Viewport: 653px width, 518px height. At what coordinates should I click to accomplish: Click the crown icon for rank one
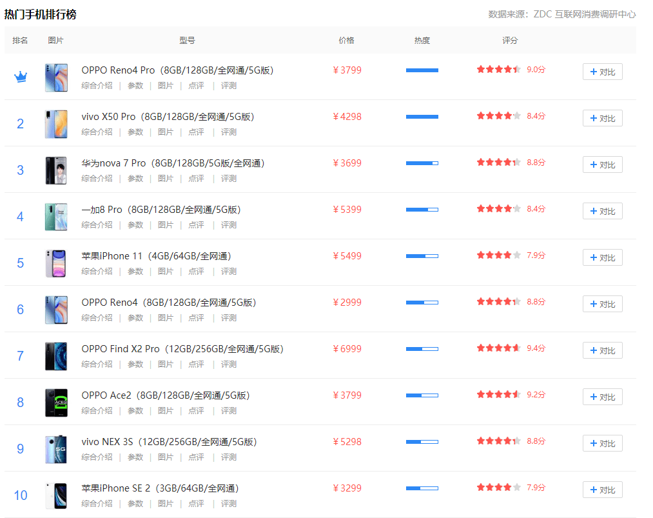tap(21, 77)
